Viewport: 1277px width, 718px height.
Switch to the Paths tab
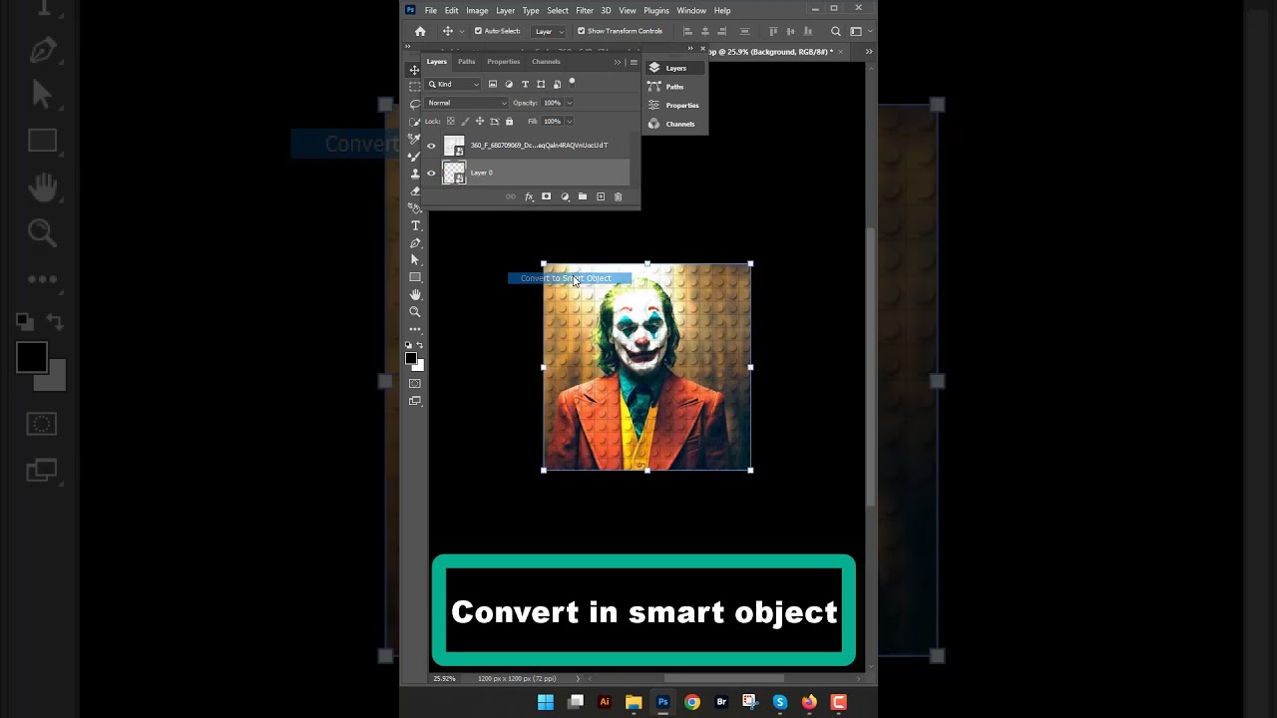point(466,62)
